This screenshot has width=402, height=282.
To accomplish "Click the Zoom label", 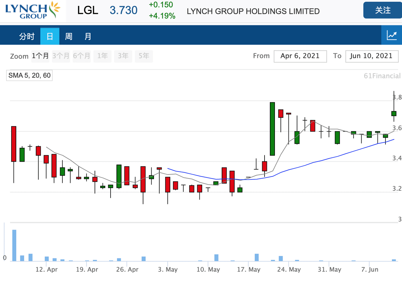I will (19, 56).
